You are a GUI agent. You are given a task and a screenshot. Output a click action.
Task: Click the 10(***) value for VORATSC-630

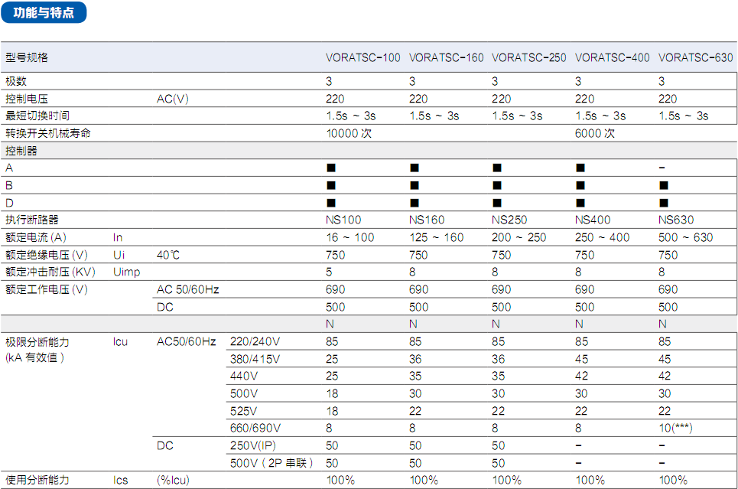[675, 429]
